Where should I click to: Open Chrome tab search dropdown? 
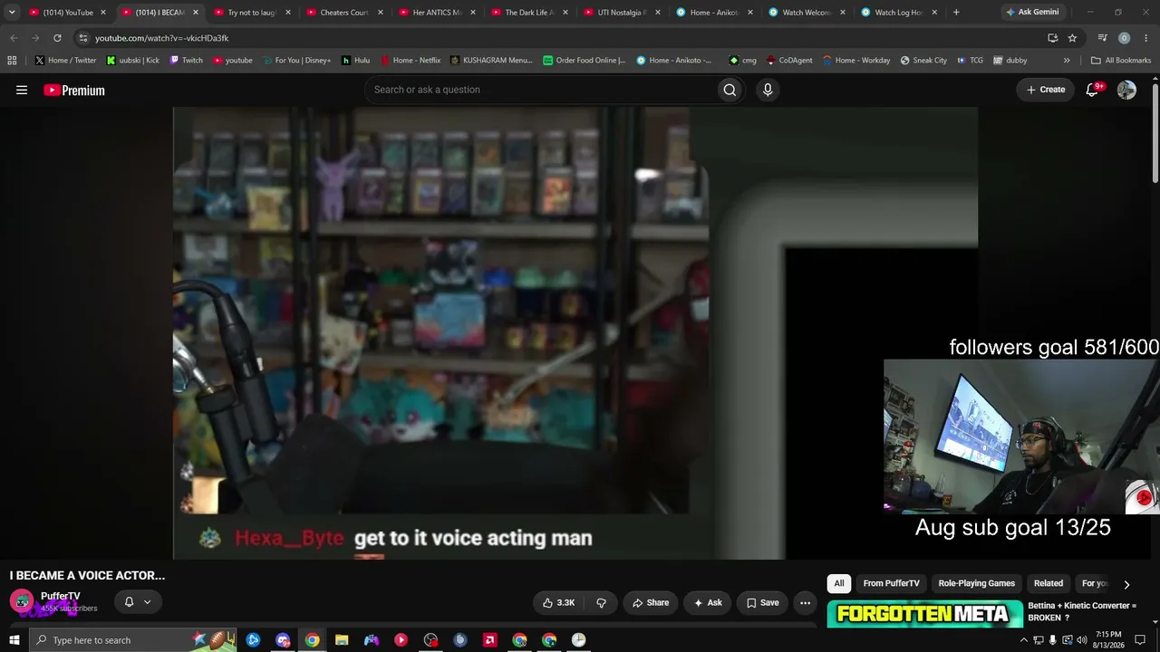(12, 13)
